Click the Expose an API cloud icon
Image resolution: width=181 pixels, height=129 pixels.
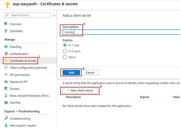6,82
